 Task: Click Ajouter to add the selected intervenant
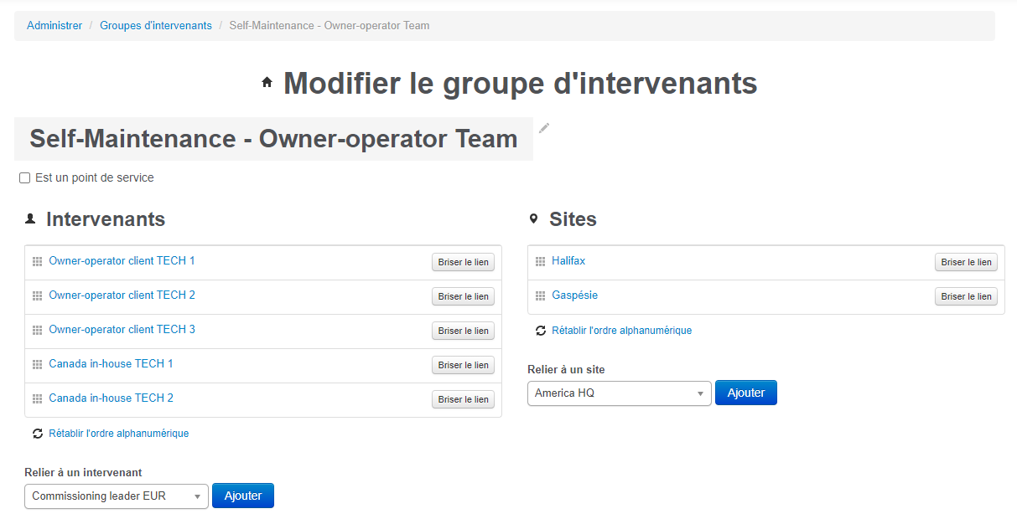242,496
